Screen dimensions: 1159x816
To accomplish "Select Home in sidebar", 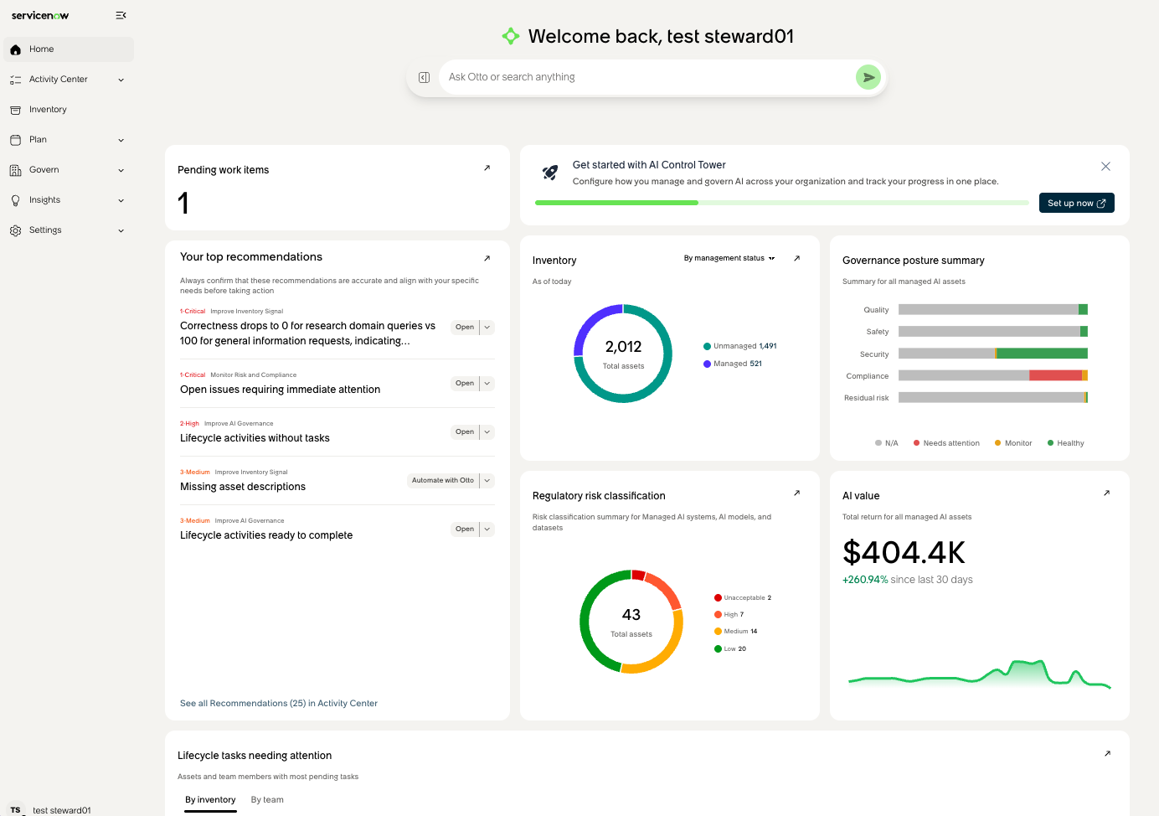I will click(x=69, y=49).
